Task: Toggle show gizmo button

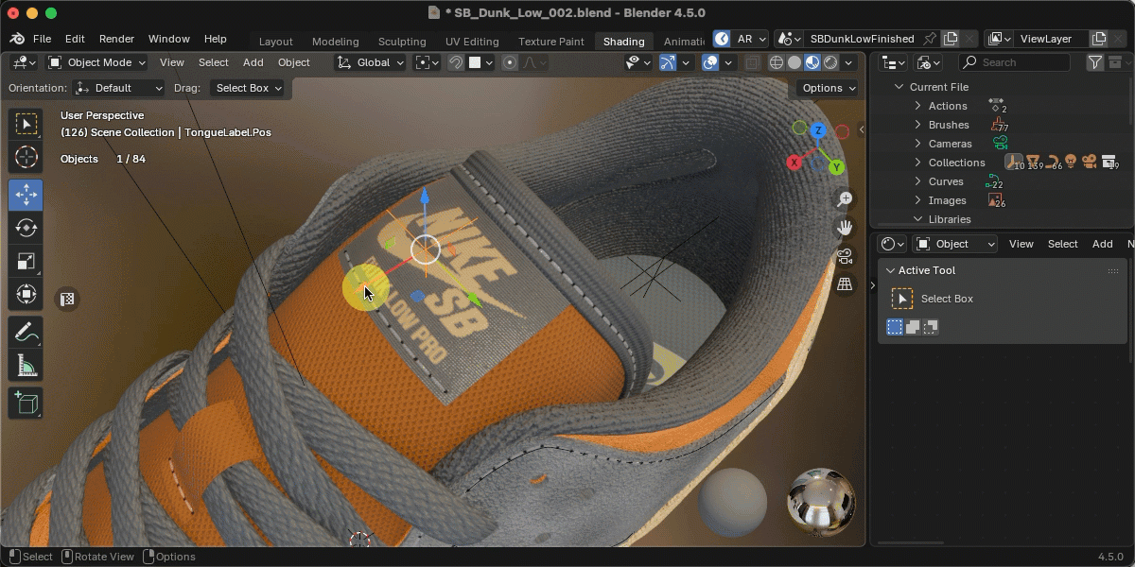Action: pyautogui.click(x=668, y=62)
